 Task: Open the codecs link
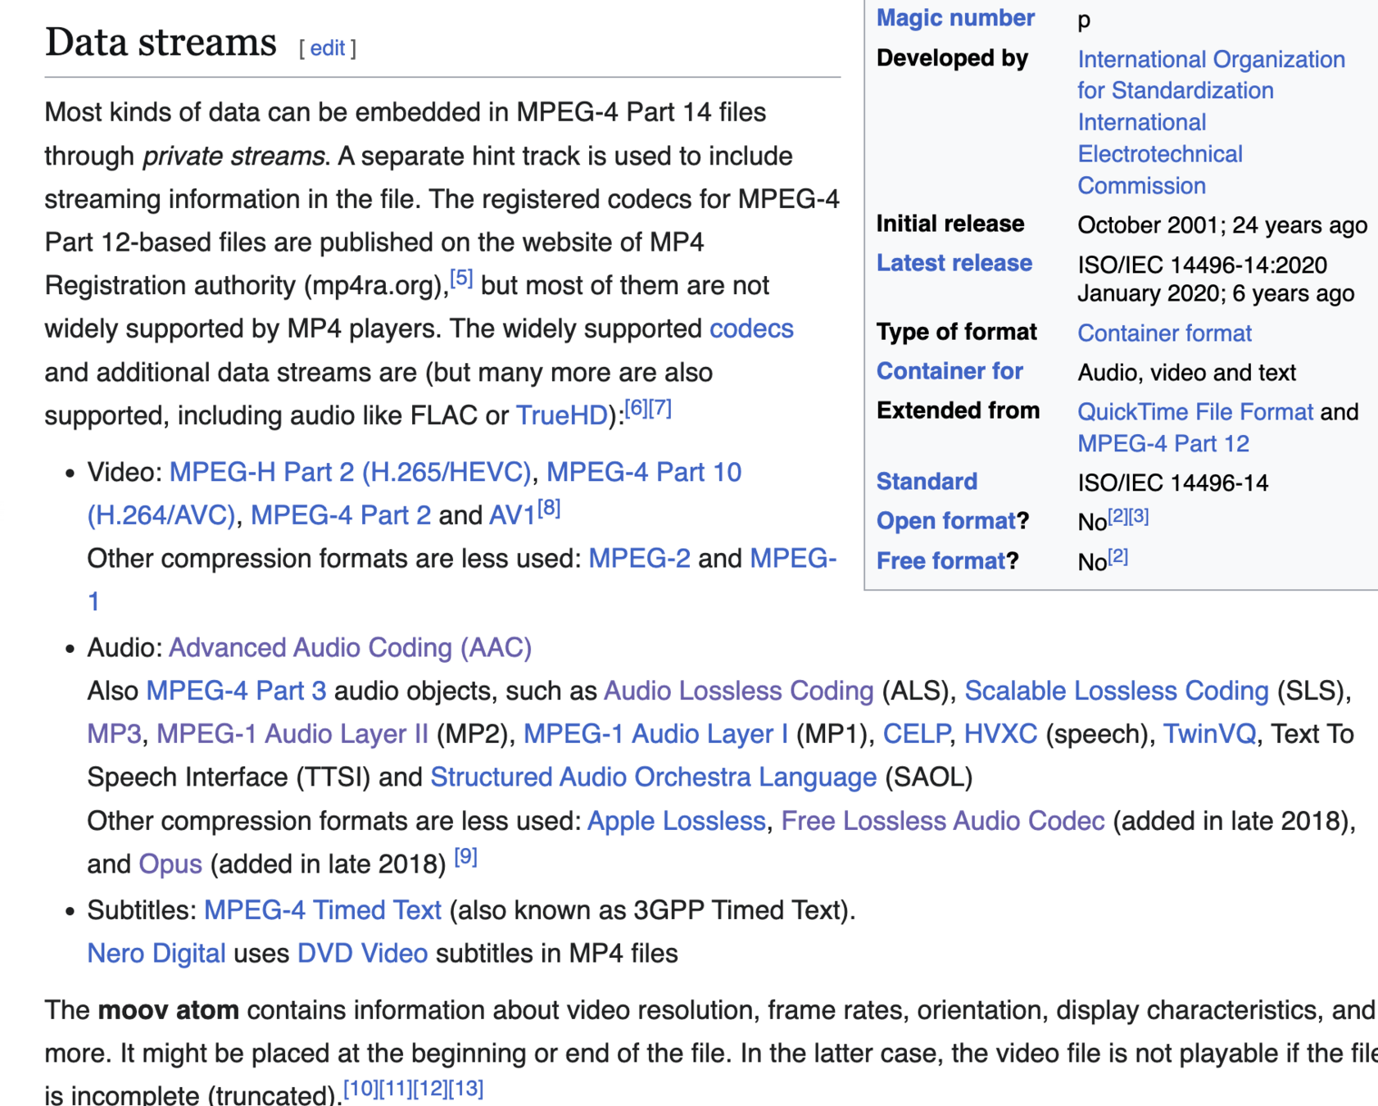(751, 329)
